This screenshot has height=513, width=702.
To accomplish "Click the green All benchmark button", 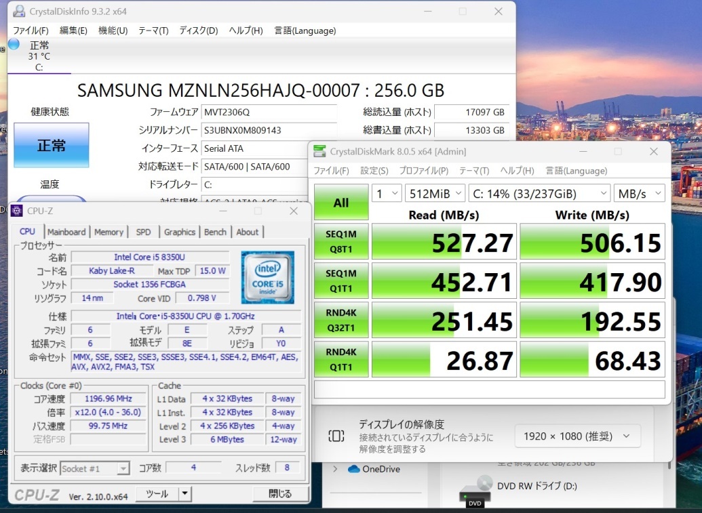I will pyautogui.click(x=341, y=202).
